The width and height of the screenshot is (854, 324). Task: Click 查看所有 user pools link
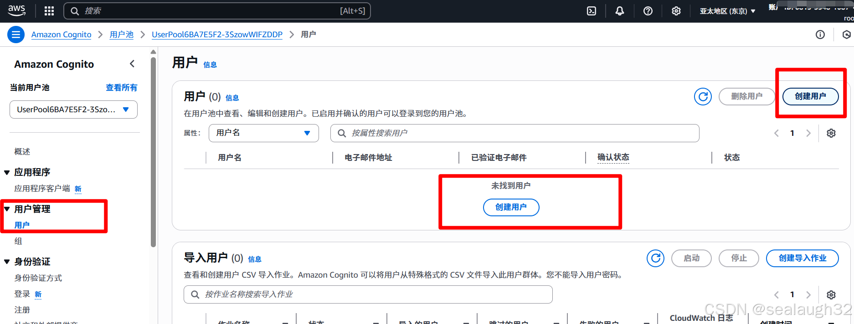pyautogui.click(x=121, y=87)
